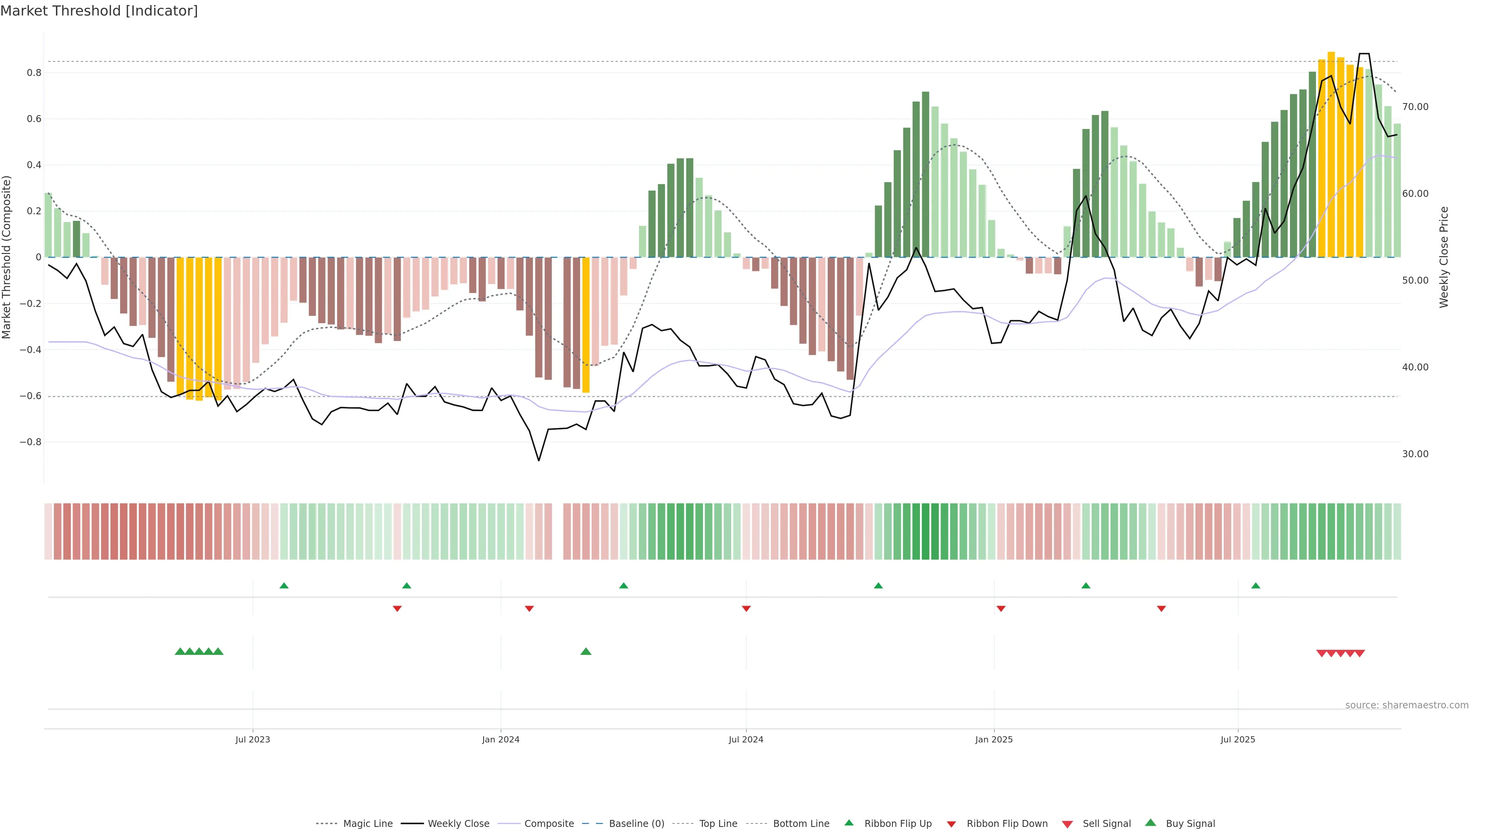Click the Ribbon Flip Down marker after Jan 2024
The width and height of the screenshot is (1488, 837).
coord(529,609)
